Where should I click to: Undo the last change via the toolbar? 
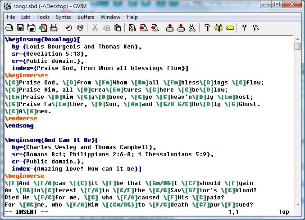click(x=68, y=28)
